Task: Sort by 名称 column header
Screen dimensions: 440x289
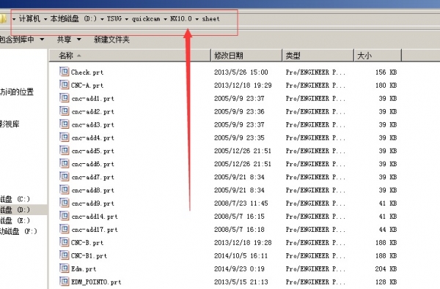Action: coord(130,56)
